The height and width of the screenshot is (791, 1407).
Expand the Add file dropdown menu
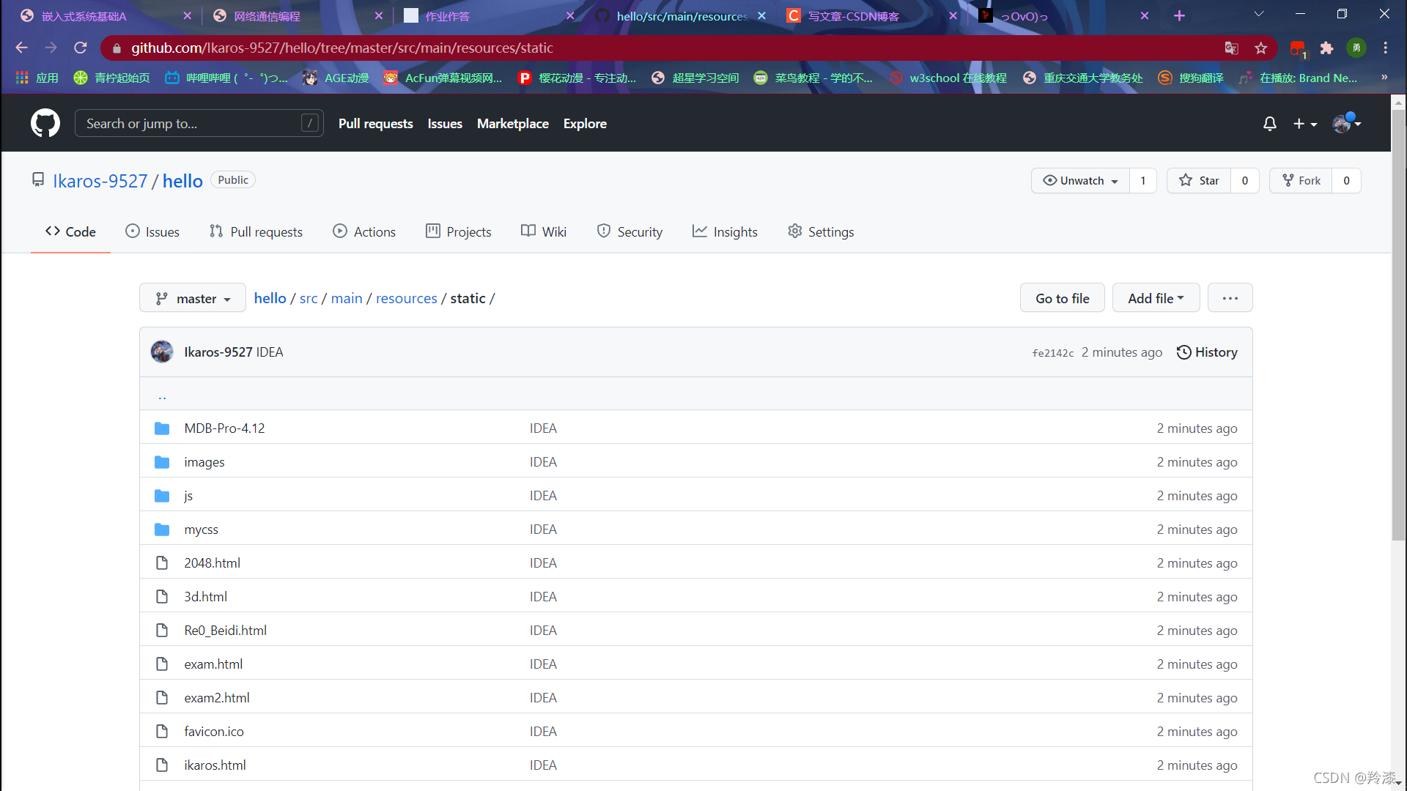pos(1156,297)
